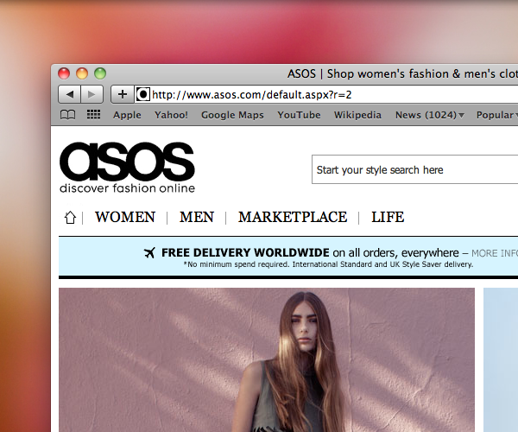Open the YouTube bookmark

tap(299, 115)
